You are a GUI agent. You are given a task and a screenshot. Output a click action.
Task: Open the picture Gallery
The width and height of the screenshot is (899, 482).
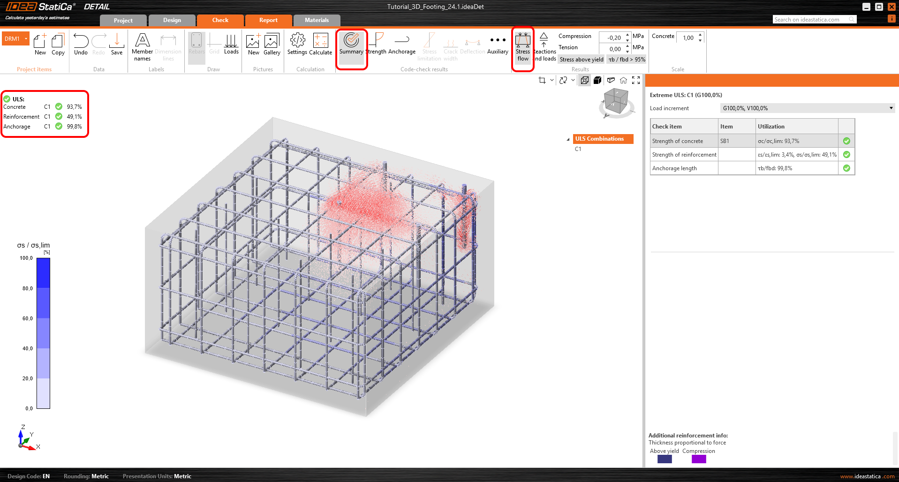272,45
